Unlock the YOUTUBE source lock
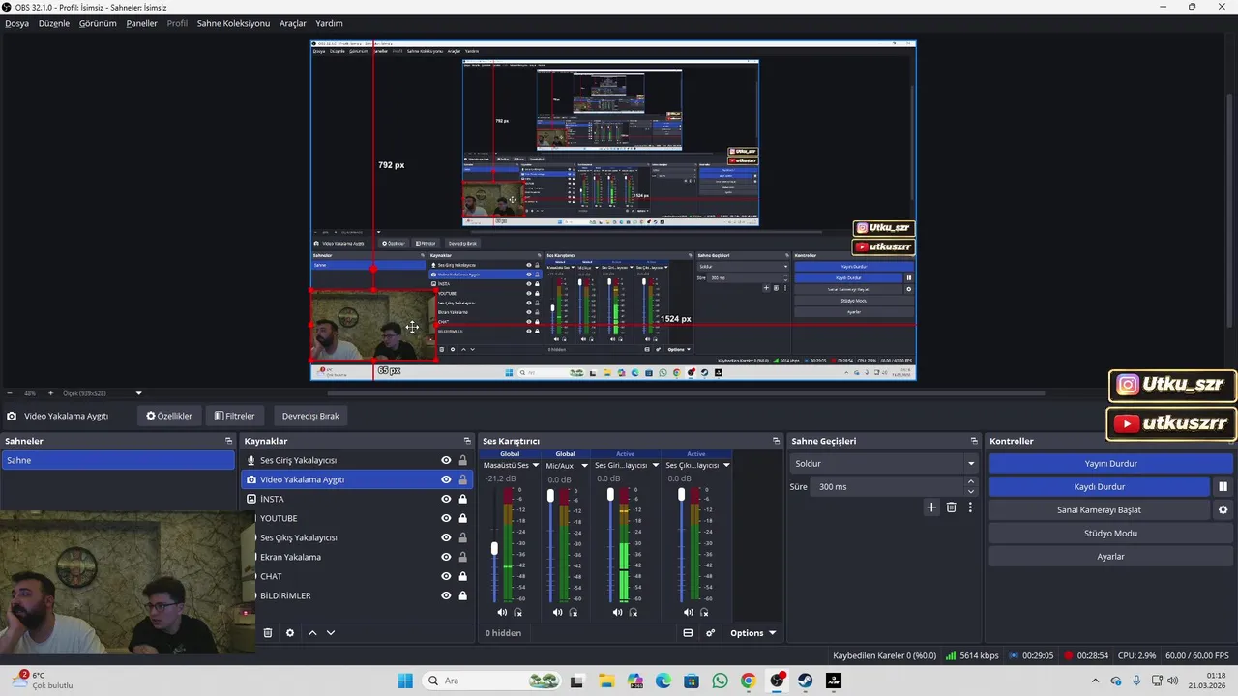Viewport: 1238px width, 696px height. coord(462,518)
